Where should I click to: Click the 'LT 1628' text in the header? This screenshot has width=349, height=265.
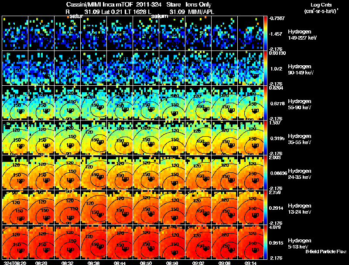click(x=135, y=12)
